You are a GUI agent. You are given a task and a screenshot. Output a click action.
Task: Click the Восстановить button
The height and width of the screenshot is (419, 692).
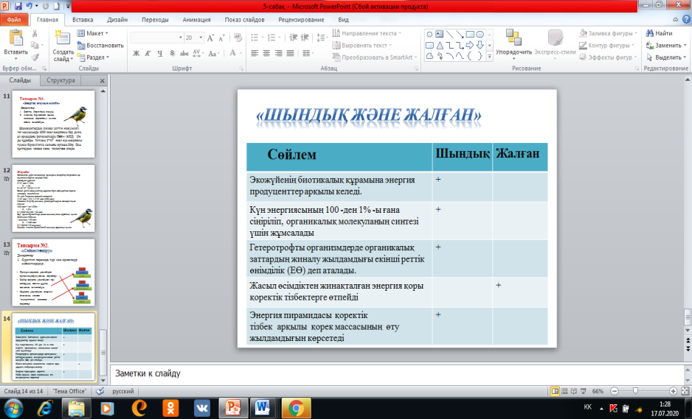point(100,45)
